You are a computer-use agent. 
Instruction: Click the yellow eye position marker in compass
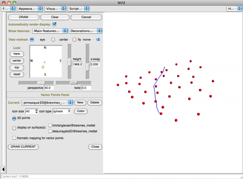pyautogui.click(x=43, y=67)
